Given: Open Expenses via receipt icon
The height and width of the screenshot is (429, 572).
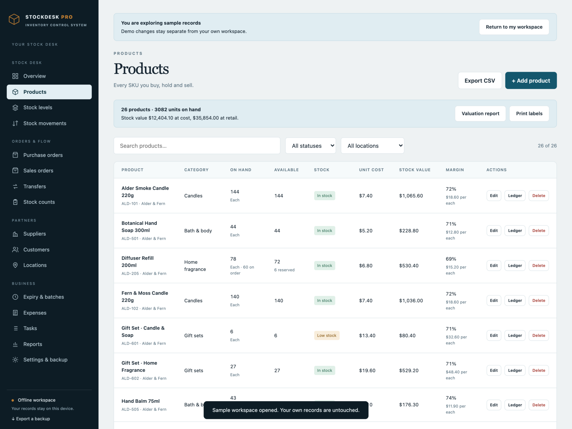Looking at the screenshot, I should (x=15, y=313).
